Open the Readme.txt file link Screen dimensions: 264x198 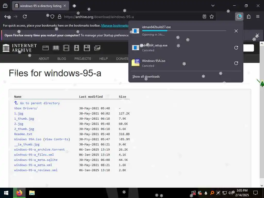point(23,134)
